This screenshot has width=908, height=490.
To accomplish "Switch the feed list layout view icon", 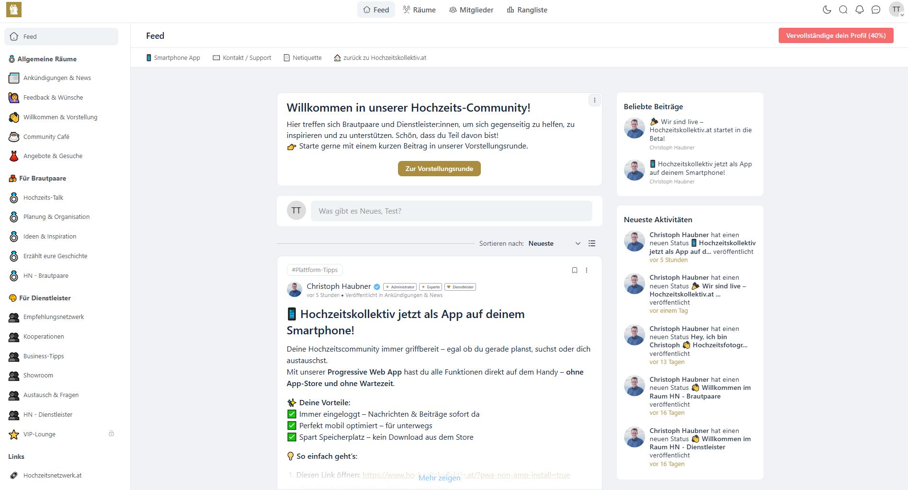I will [x=592, y=243].
